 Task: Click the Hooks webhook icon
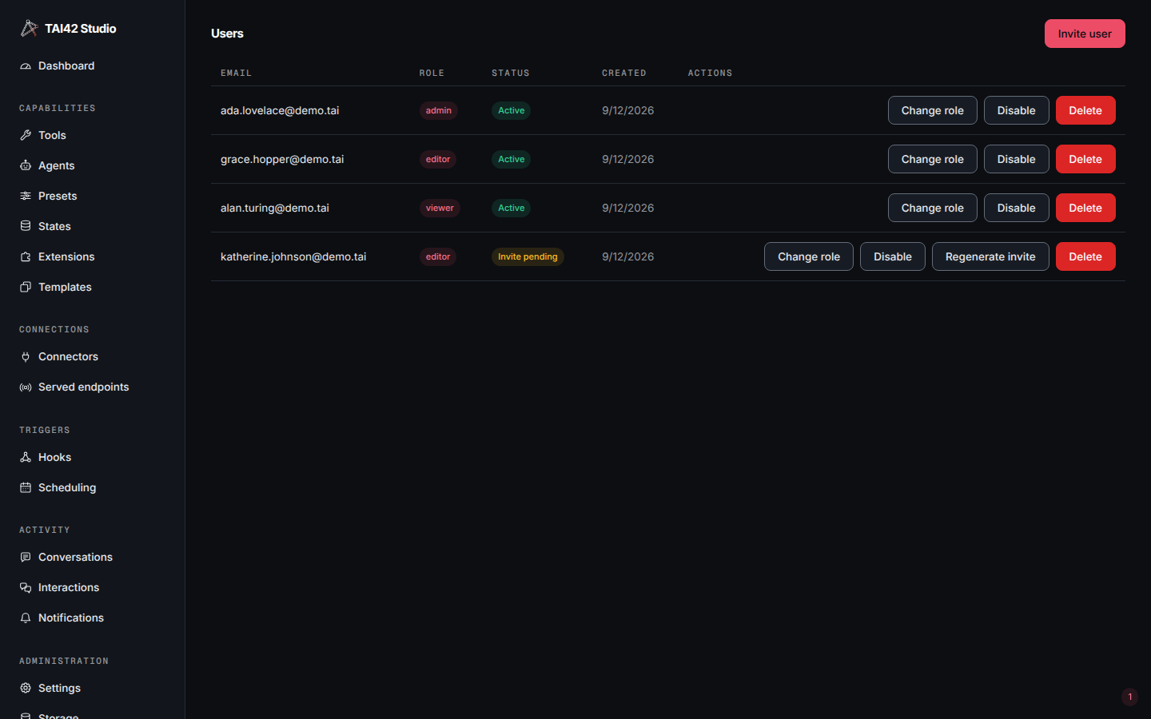point(26,458)
